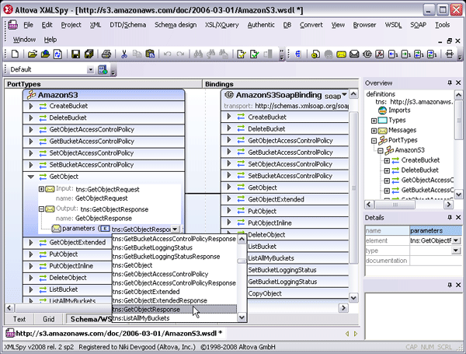Click SetBucketLoggingStatus in Bindings
This screenshot has width=466, height=354.
click(282, 270)
